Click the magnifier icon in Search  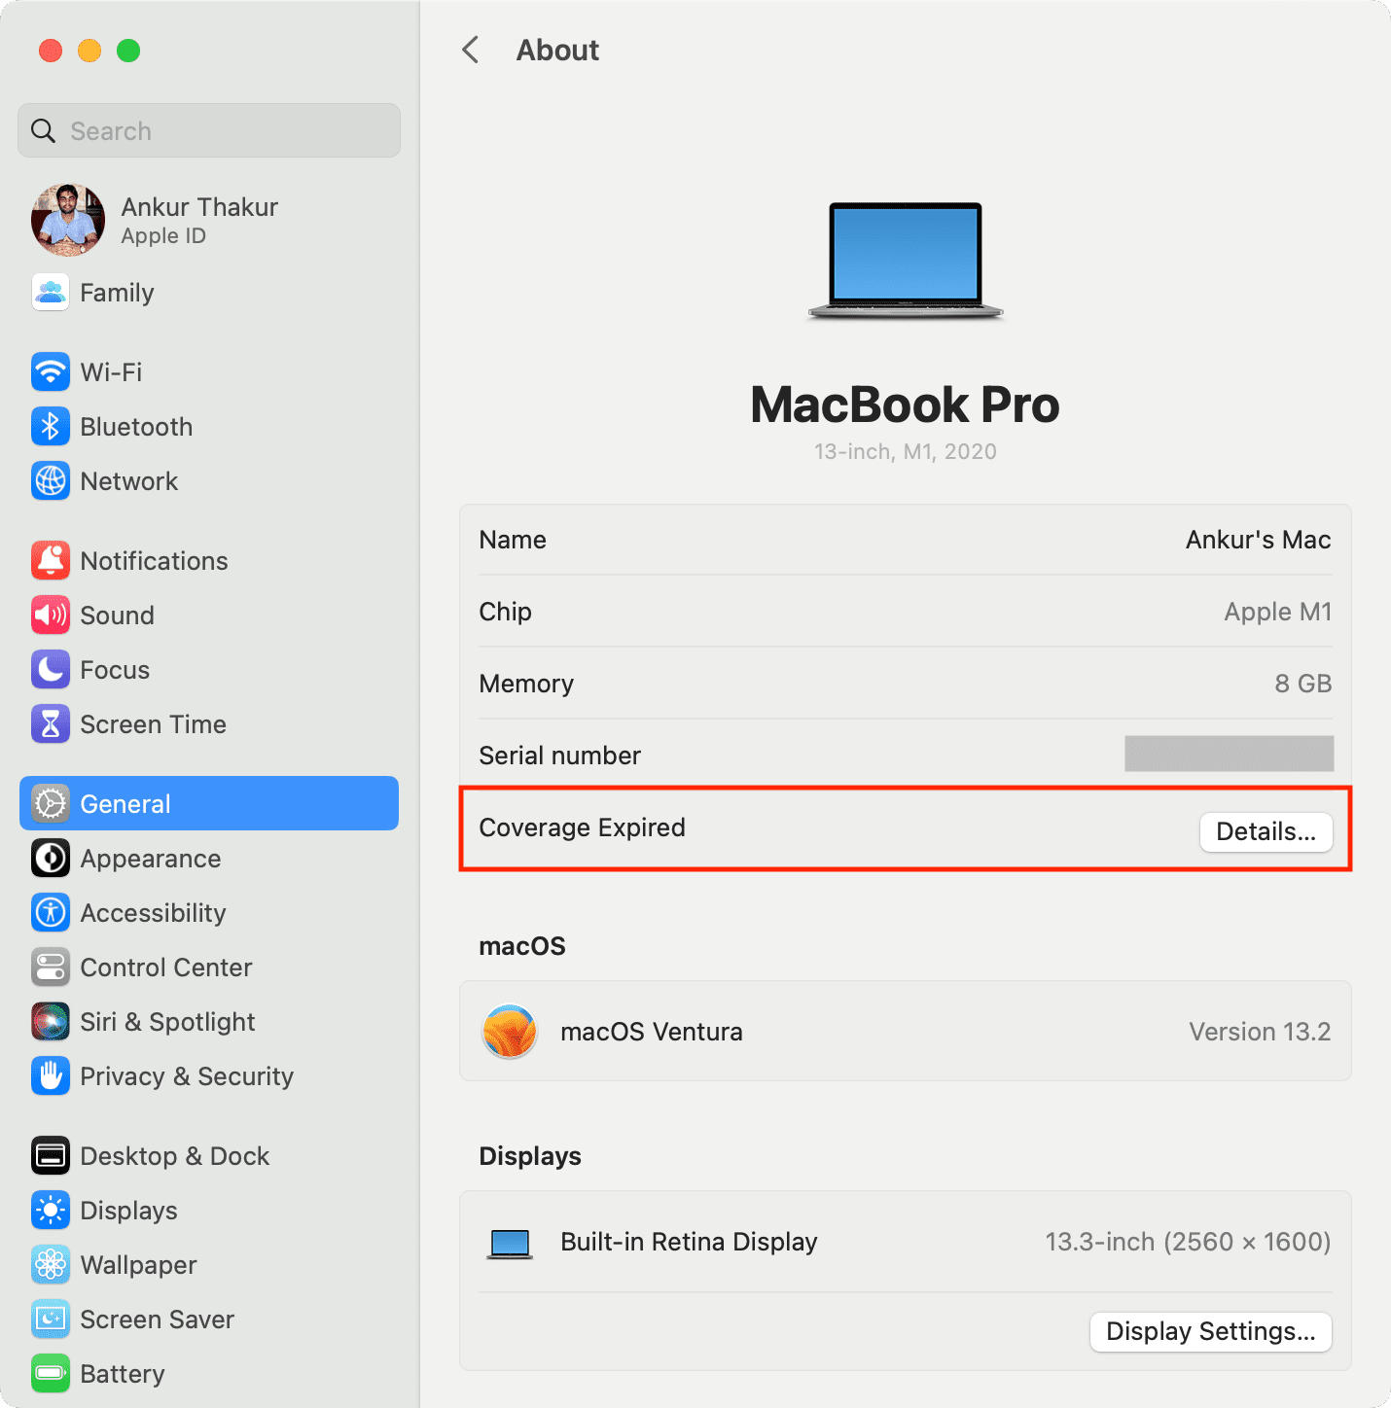(x=44, y=130)
